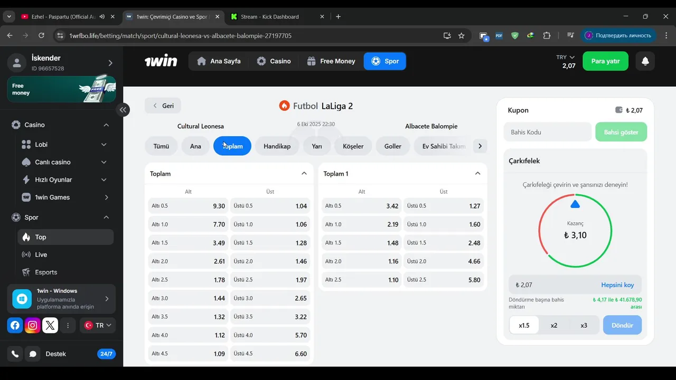Select x1.5 multiplier option
The height and width of the screenshot is (380, 676).
coord(524,325)
